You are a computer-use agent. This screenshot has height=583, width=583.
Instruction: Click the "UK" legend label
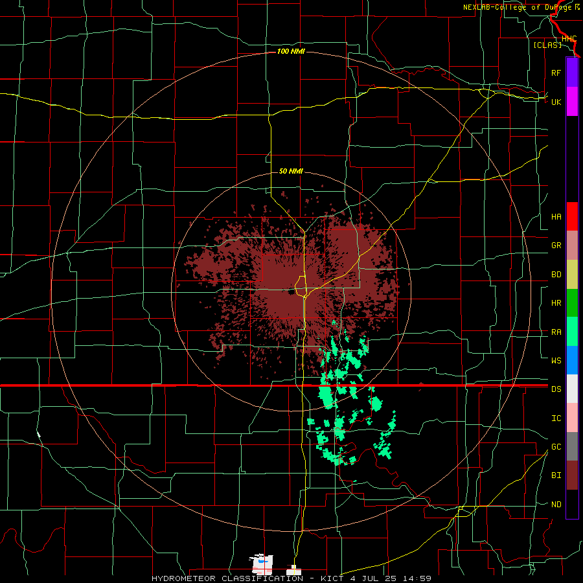pos(556,102)
